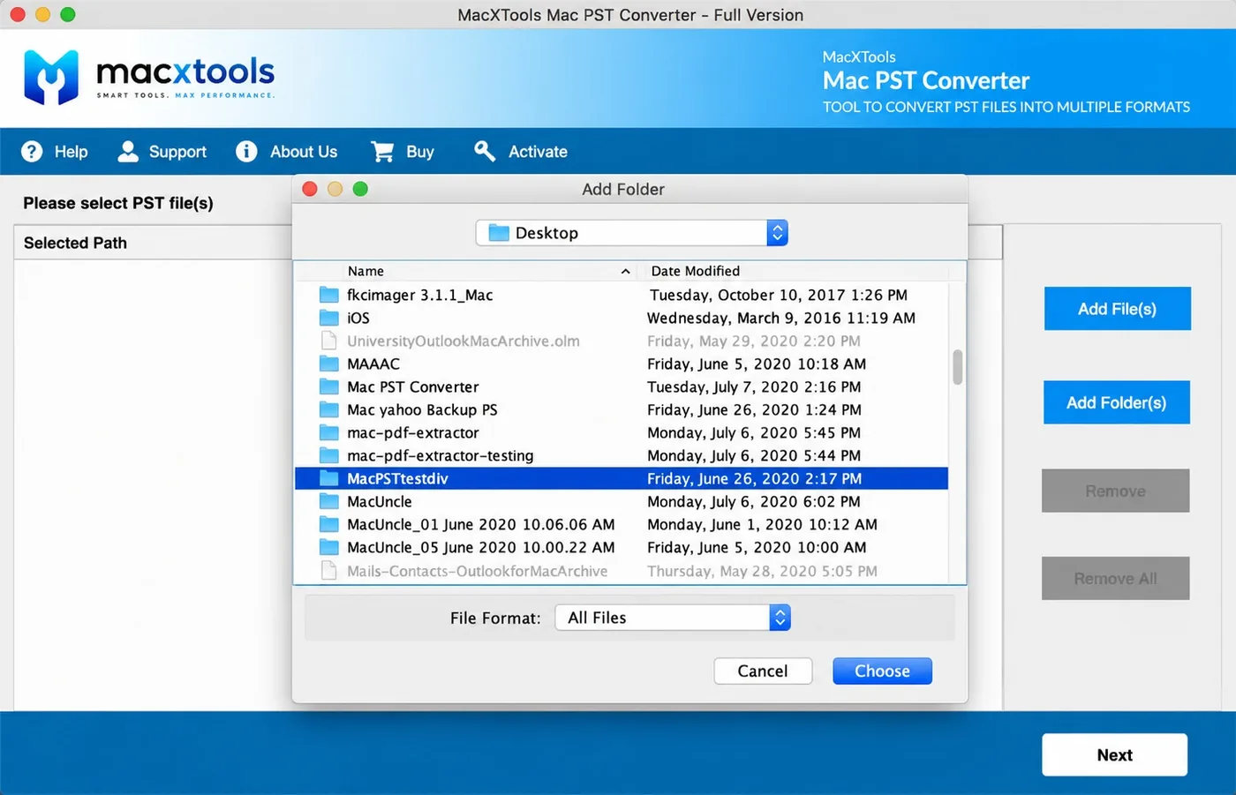Screen dimensions: 1236x795
Task: Open the Activate menu item
Action: (521, 152)
